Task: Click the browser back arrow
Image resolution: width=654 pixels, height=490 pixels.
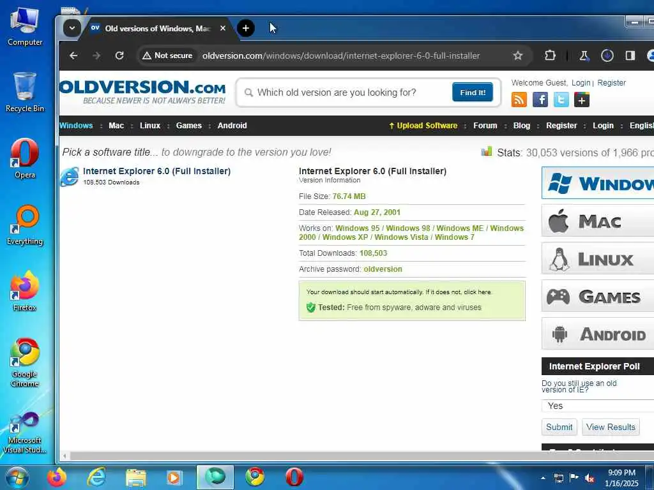Action: click(73, 56)
